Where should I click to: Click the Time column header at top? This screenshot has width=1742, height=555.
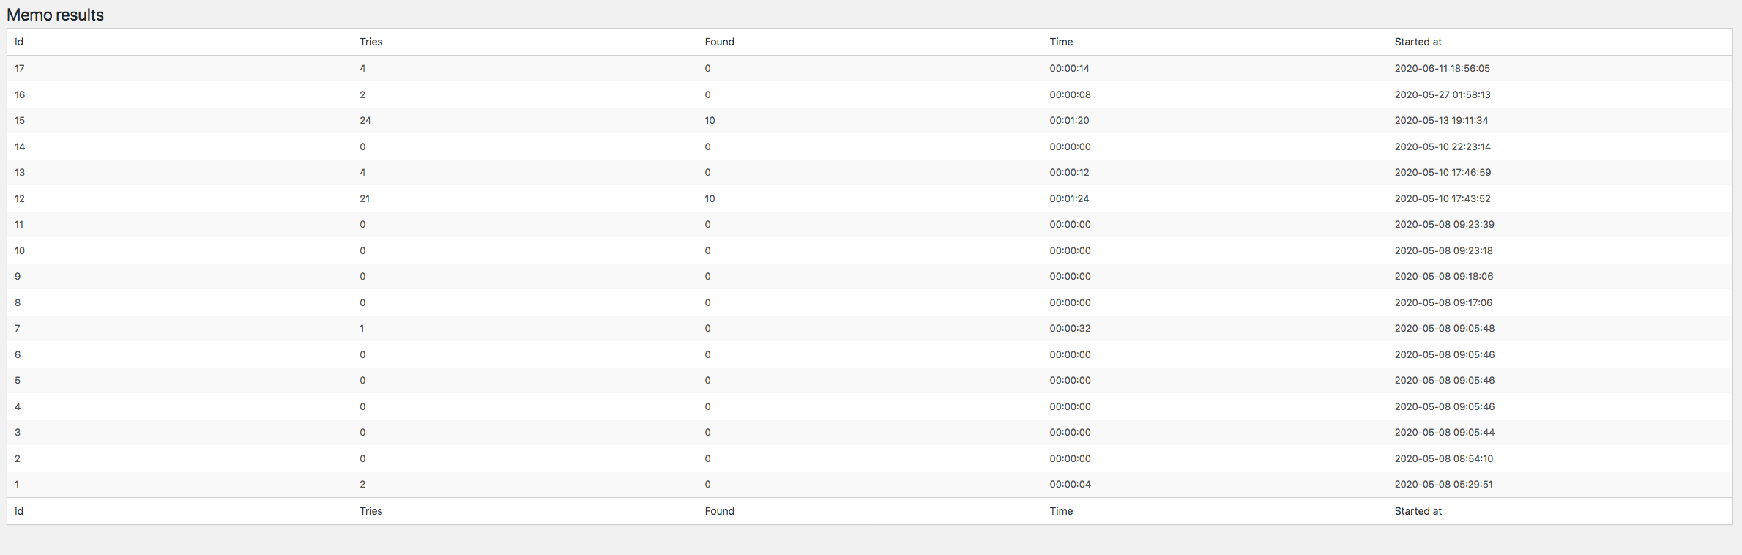[x=1061, y=42]
